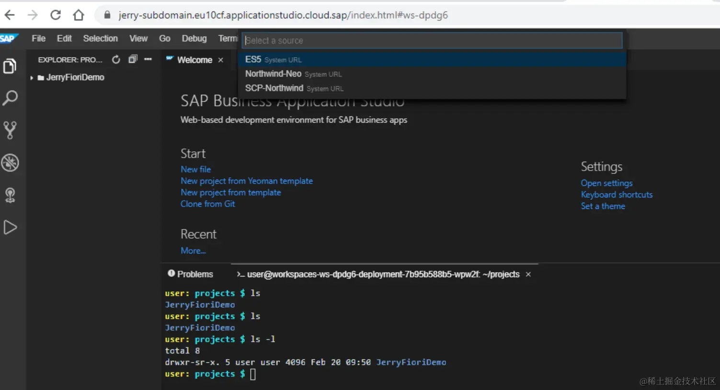Click New project from Yeoman template
This screenshot has width=720, height=390.
[x=247, y=181]
